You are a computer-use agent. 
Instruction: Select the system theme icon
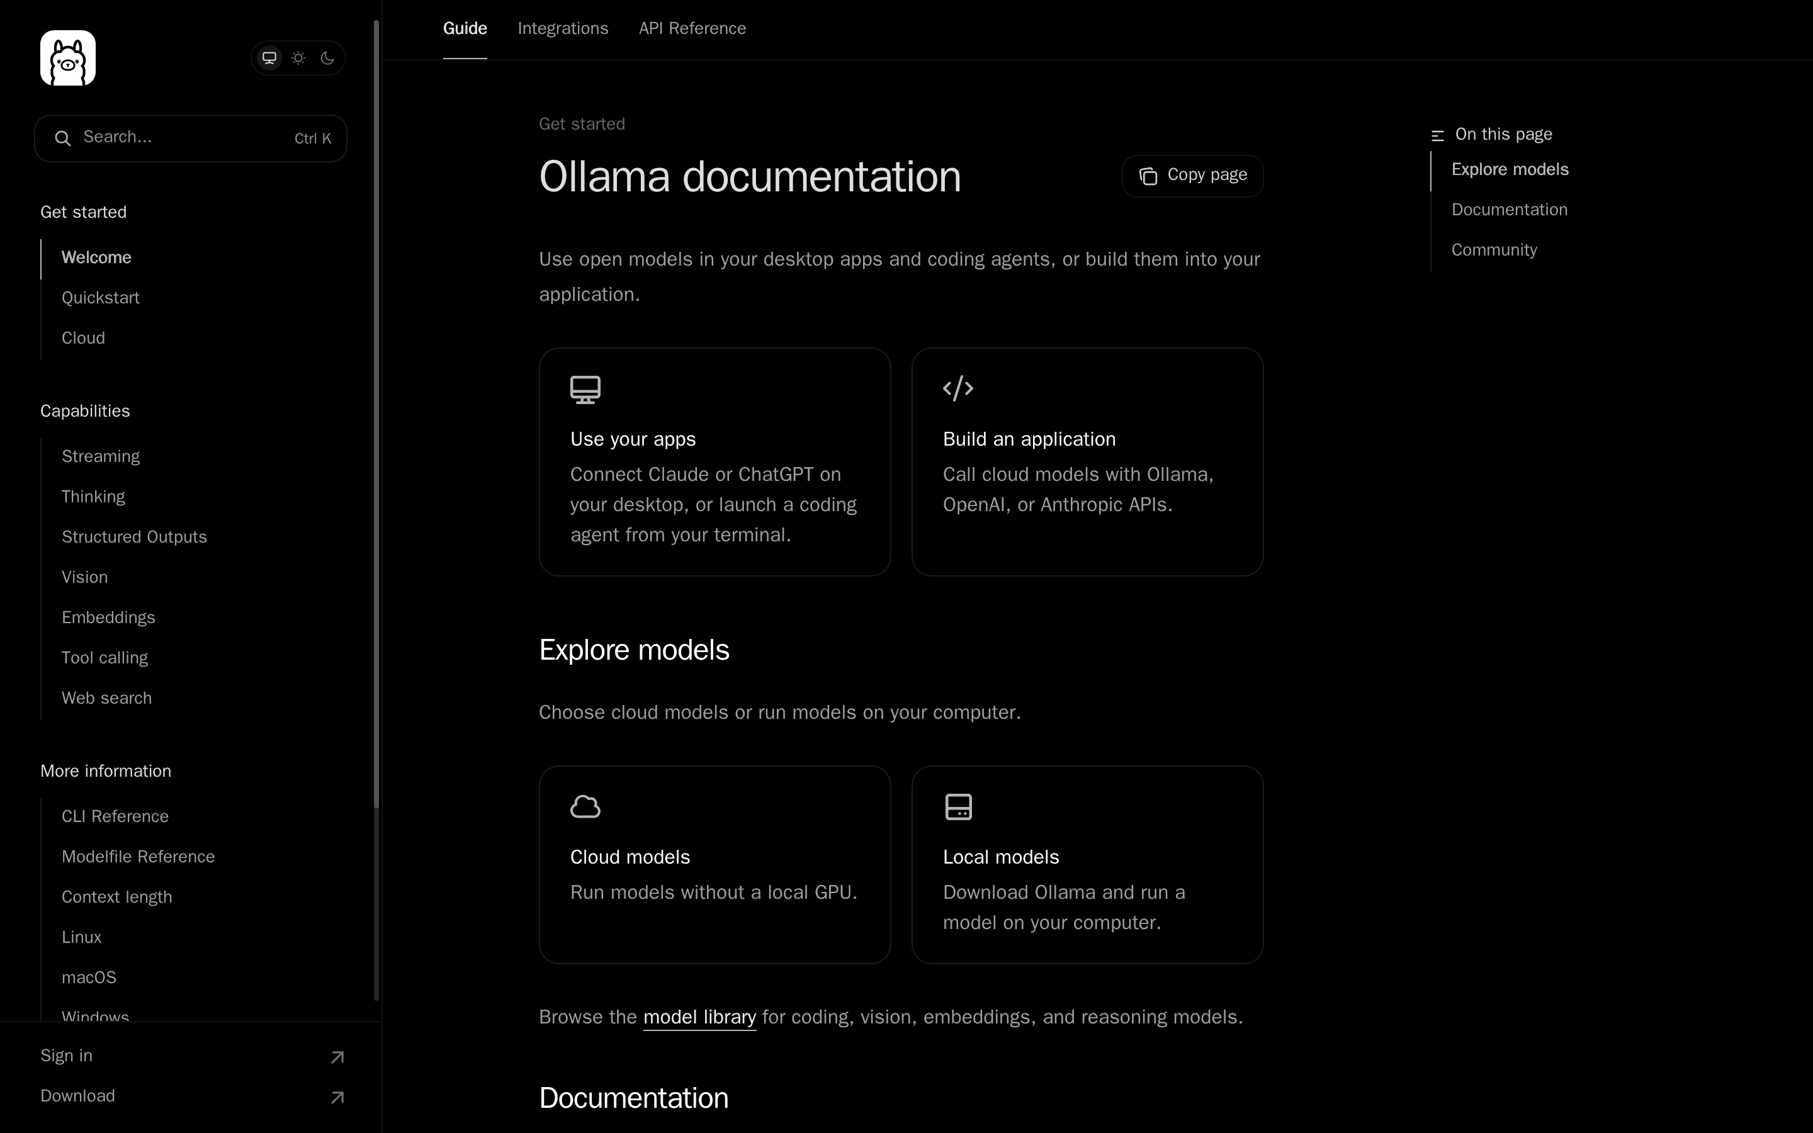coord(269,58)
